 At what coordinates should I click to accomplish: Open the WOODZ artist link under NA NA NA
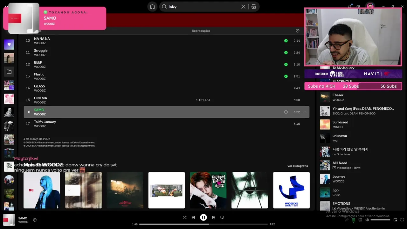tap(40, 43)
